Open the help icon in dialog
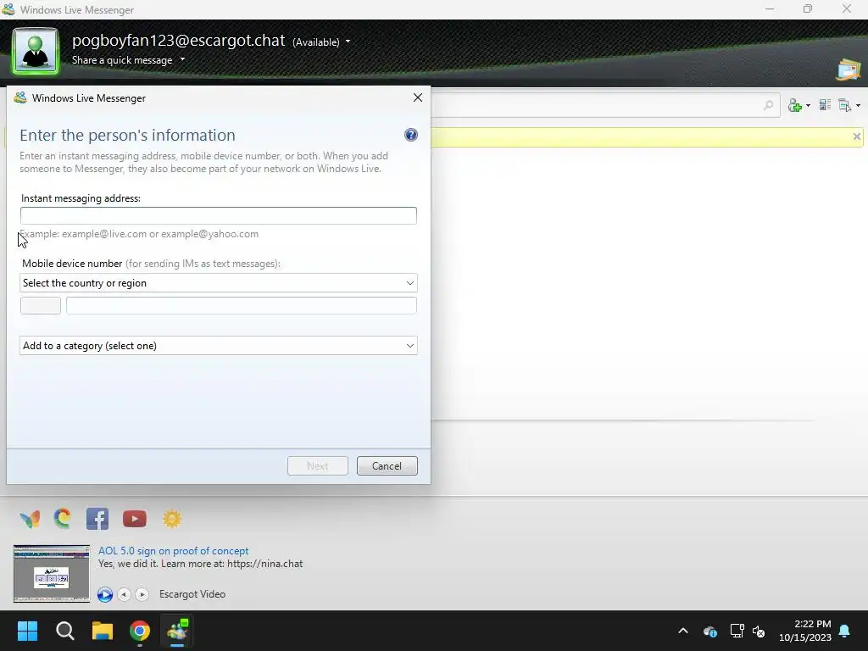 click(x=411, y=135)
